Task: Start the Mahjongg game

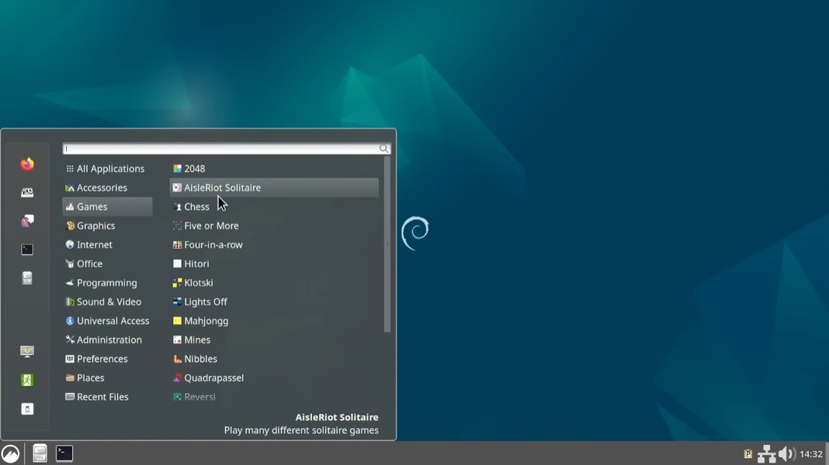Action: (x=206, y=321)
